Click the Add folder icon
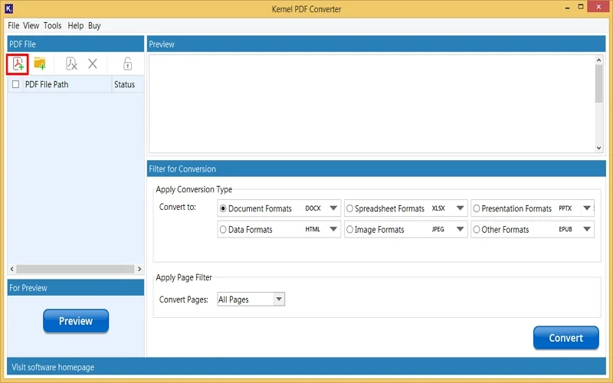The width and height of the screenshot is (613, 383). (40, 64)
